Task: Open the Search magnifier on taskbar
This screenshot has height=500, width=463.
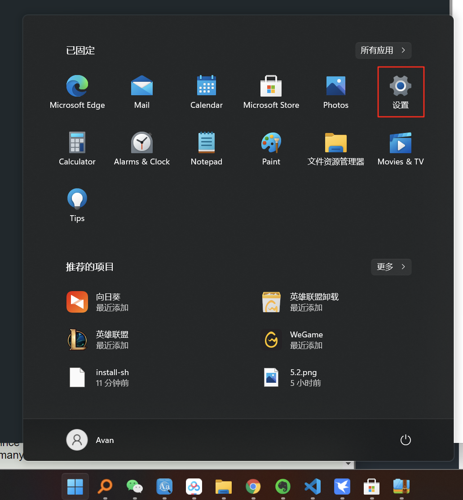Action: pyautogui.click(x=105, y=487)
